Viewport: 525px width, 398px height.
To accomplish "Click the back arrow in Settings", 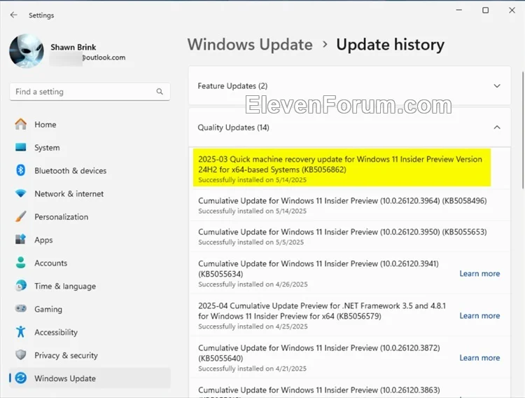I will (14, 15).
